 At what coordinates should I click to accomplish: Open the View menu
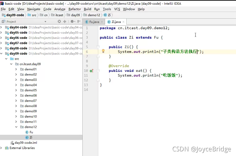[x=21, y=9]
